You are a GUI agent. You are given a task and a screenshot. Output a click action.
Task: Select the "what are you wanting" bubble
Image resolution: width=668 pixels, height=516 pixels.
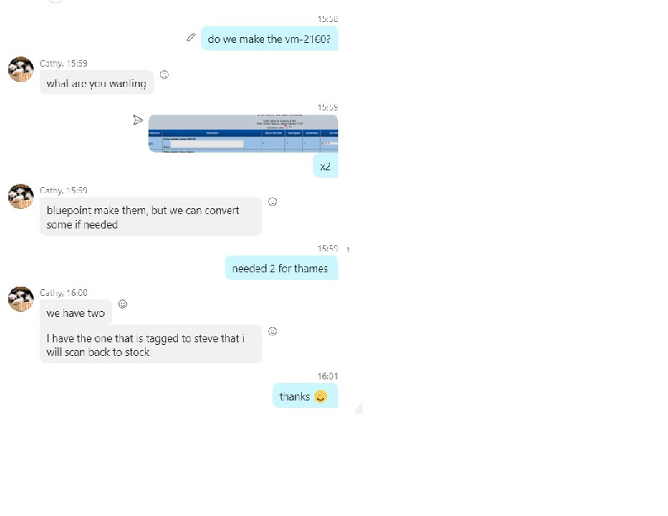[x=97, y=83]
